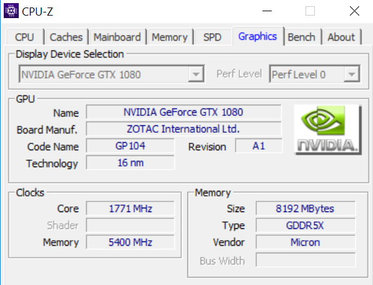Click the ZOTAC International Ltd. field

(x=184, y=128)
